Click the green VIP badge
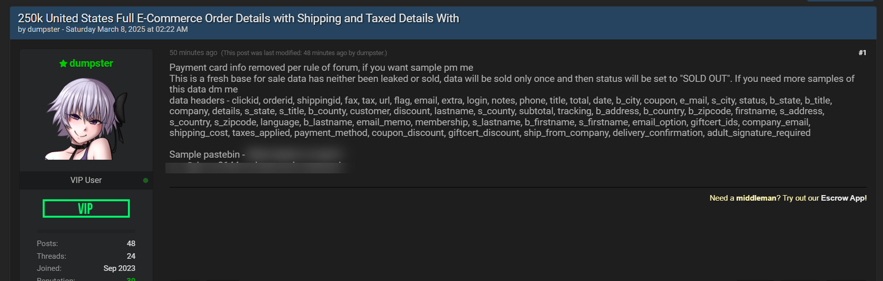Viewport: 883px width, 281px height. click(x=86, y=208)
